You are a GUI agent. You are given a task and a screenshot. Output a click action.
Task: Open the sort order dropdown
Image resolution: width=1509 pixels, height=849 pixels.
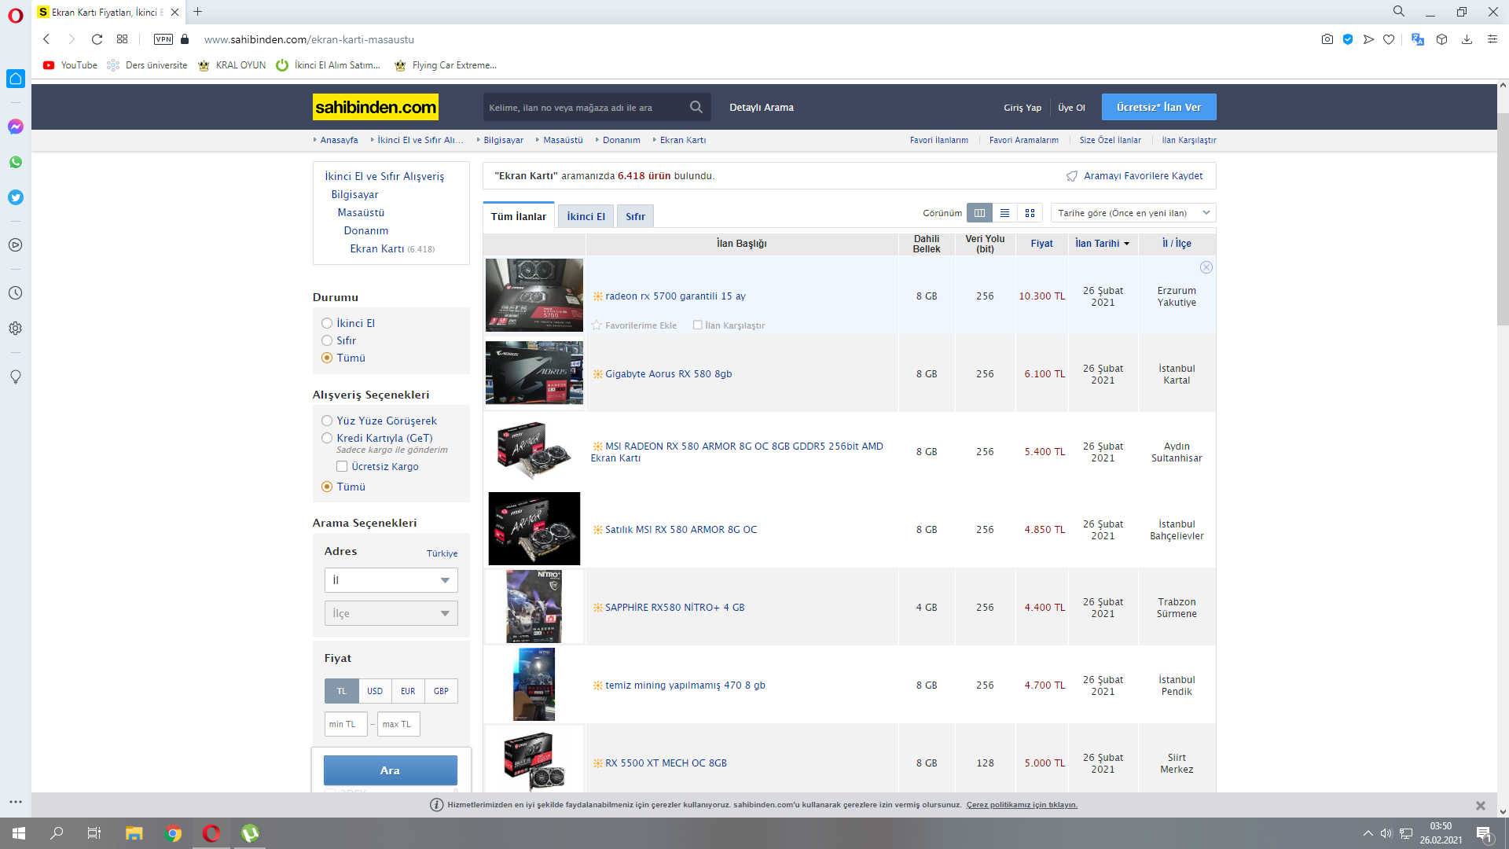(1133, 213)
